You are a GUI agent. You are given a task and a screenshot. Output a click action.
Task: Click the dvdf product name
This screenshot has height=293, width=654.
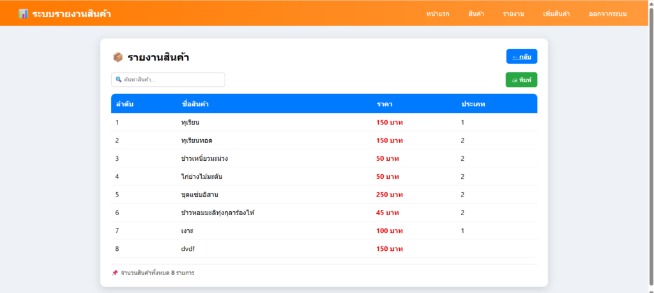click(x=188, y=248)
